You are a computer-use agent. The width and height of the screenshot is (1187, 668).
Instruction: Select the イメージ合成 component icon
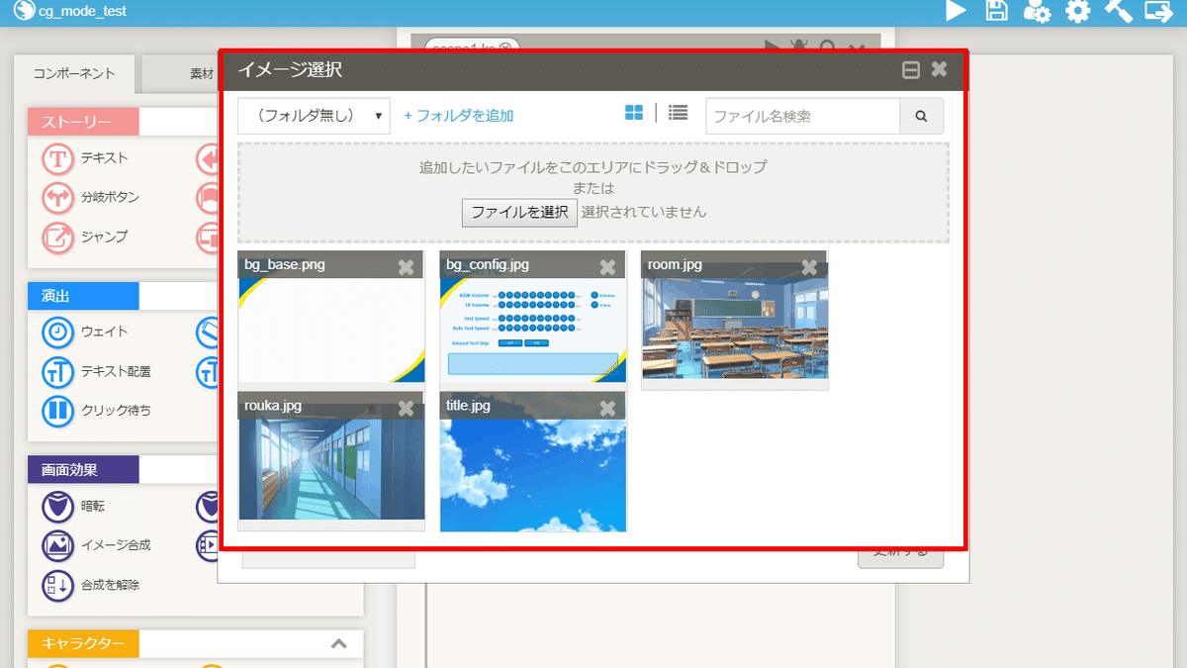pyautogui.click(x=58, y=544)
